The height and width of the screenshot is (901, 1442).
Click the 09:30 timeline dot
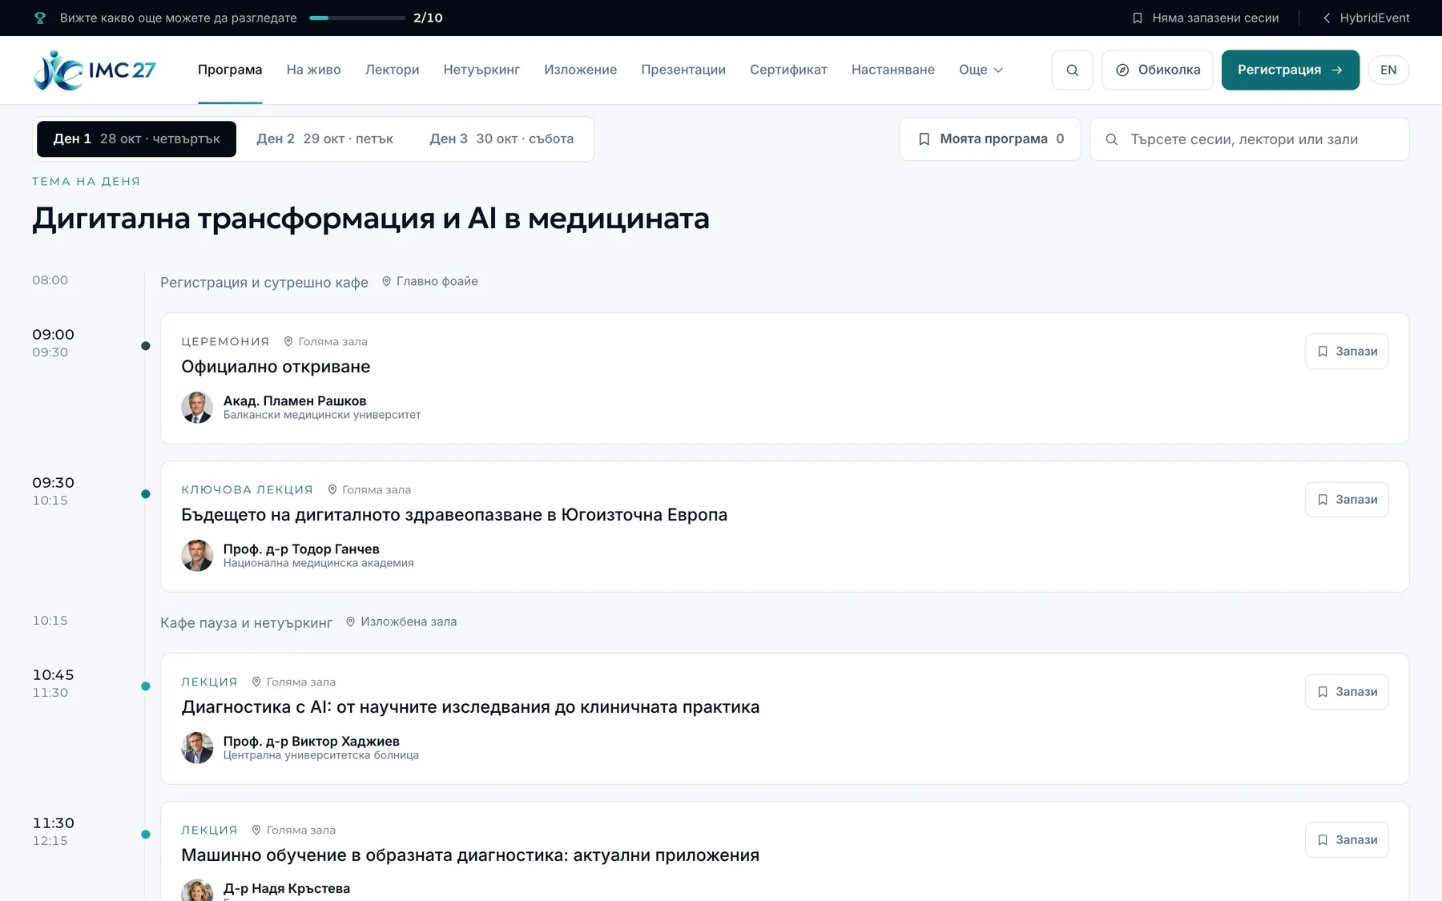coord(146,494)
